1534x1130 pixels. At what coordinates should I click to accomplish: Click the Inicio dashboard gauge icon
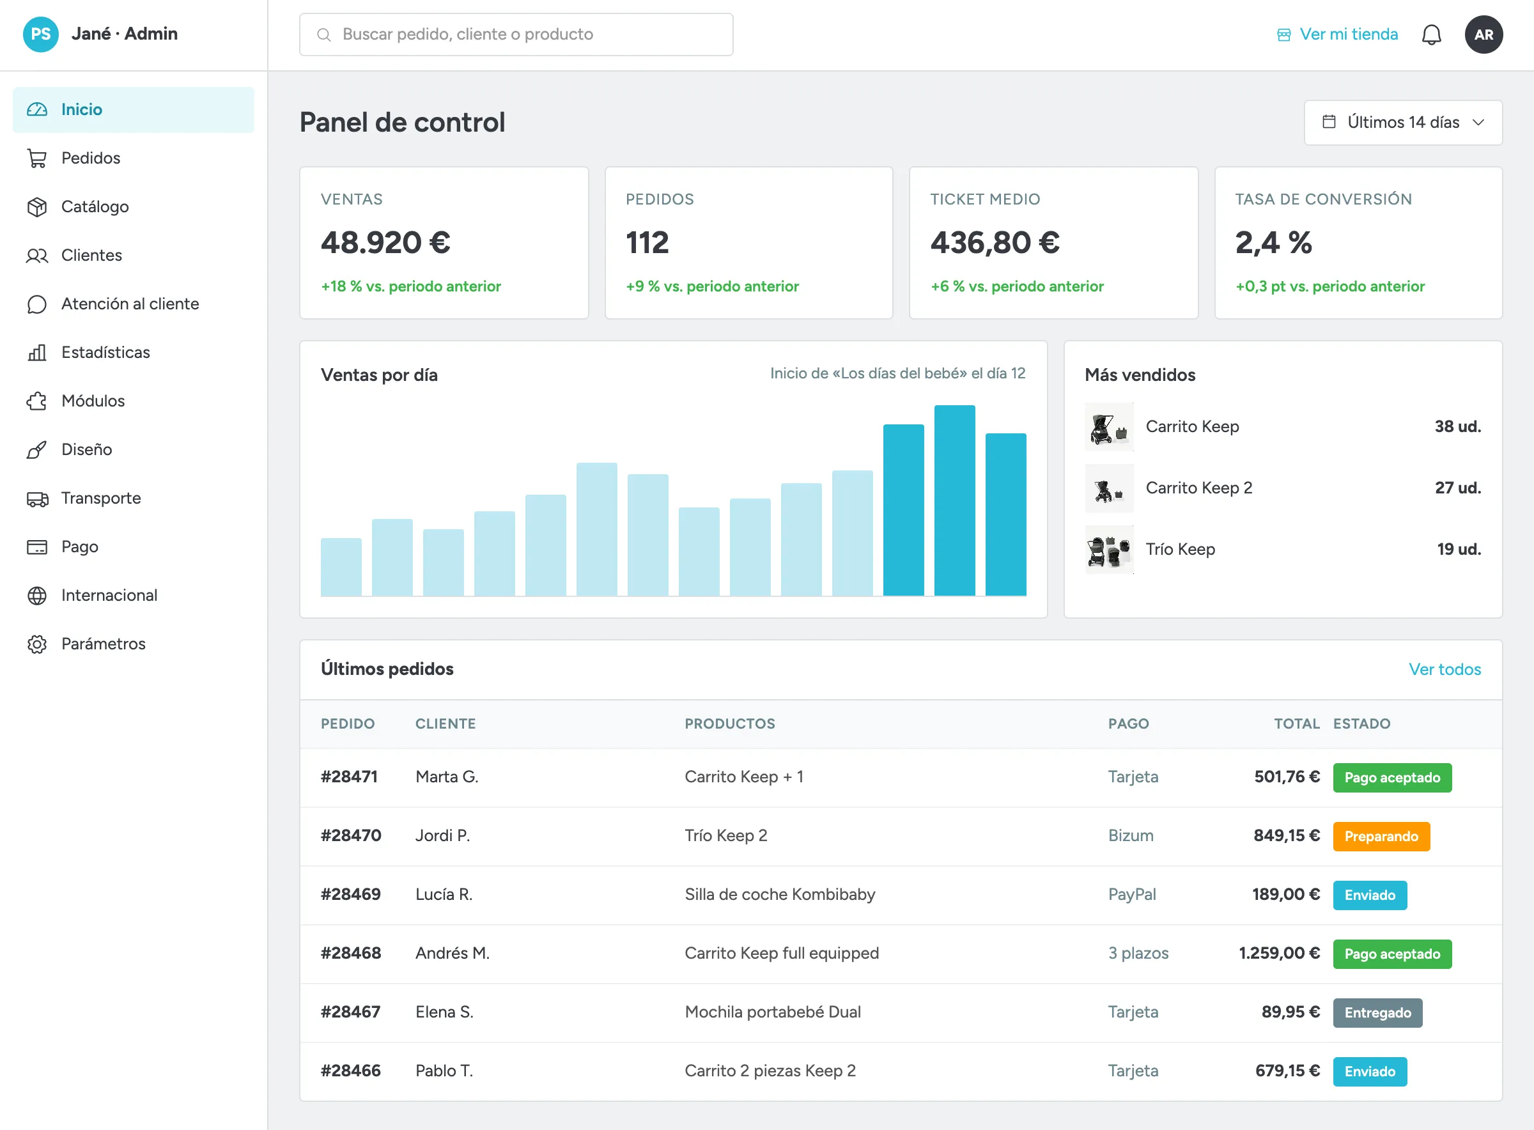click(37, 109)
